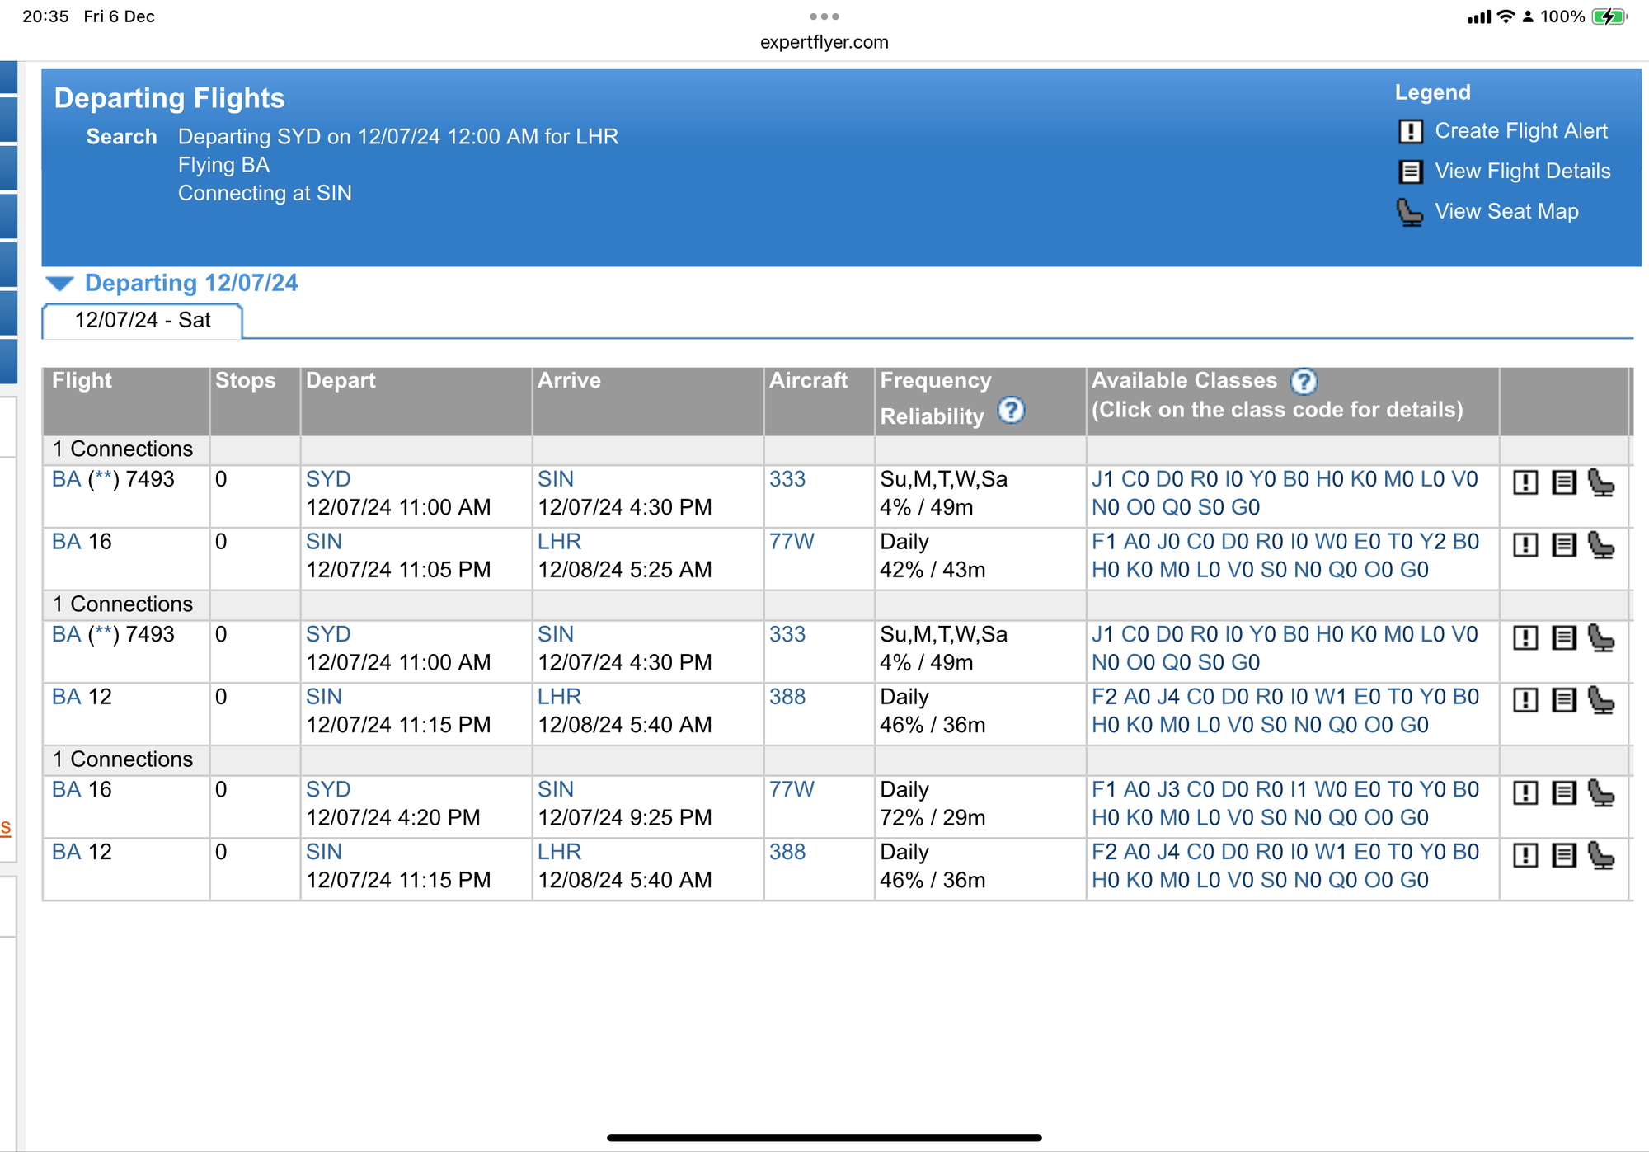This screenshot has width=1649, height=1152.
Task: Open the seat map for BA 12
Action: 1604,700
